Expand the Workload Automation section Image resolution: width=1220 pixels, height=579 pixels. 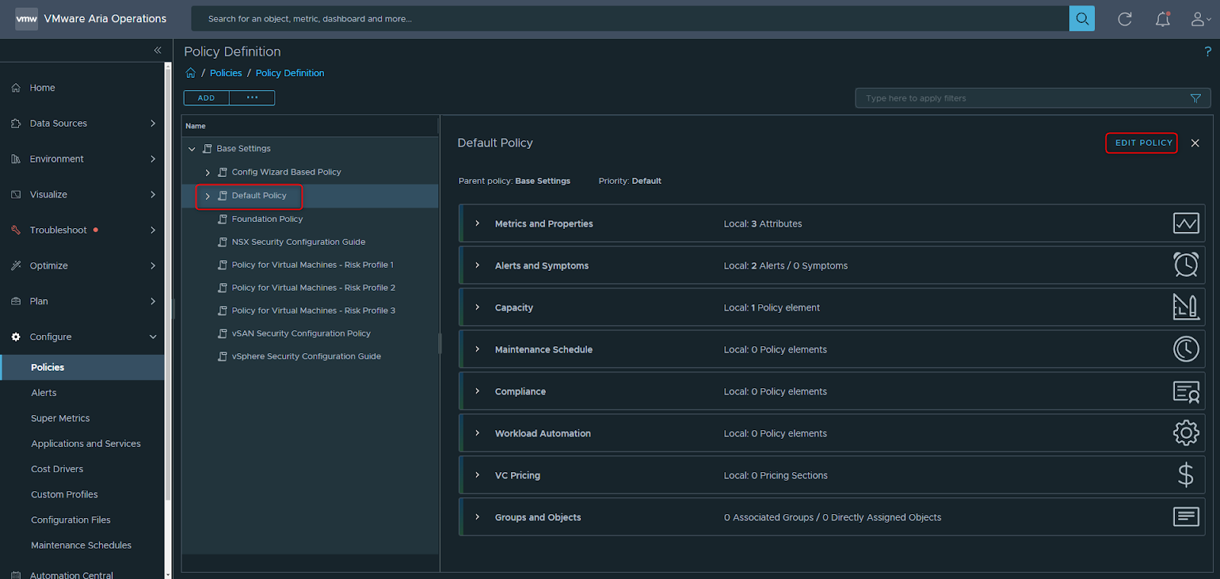pos(477,433)
